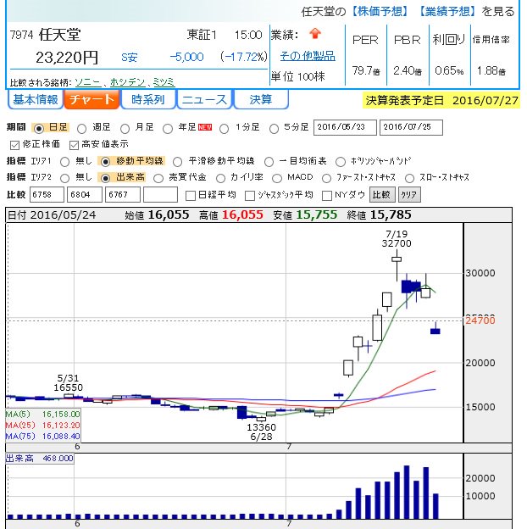Click comparison code field 6767
The height and width of the screenshot is (529, 527).
(x=123, y=195)
